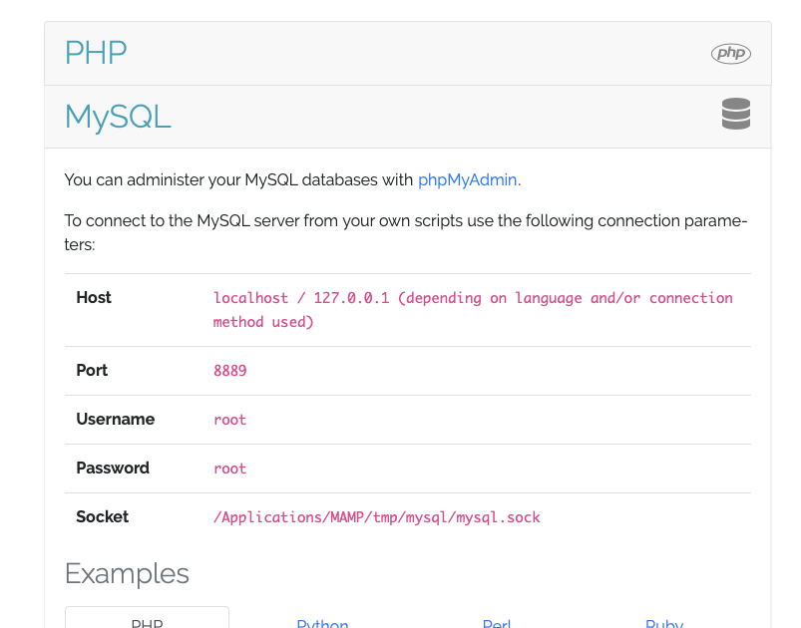Click the Port row label
The height and width of the screenshot is (628, 801).
tap(92, 370)
